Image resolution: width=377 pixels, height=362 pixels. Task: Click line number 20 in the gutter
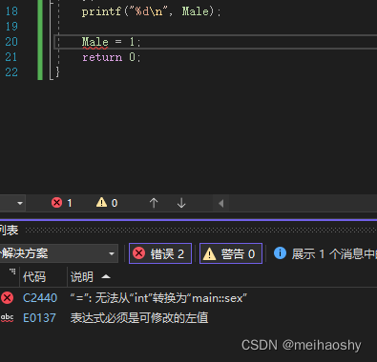pyautogui.click(x=11, y=42)
